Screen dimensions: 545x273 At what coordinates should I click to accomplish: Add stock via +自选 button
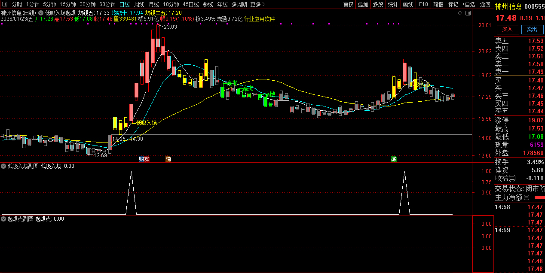point(469,4)
